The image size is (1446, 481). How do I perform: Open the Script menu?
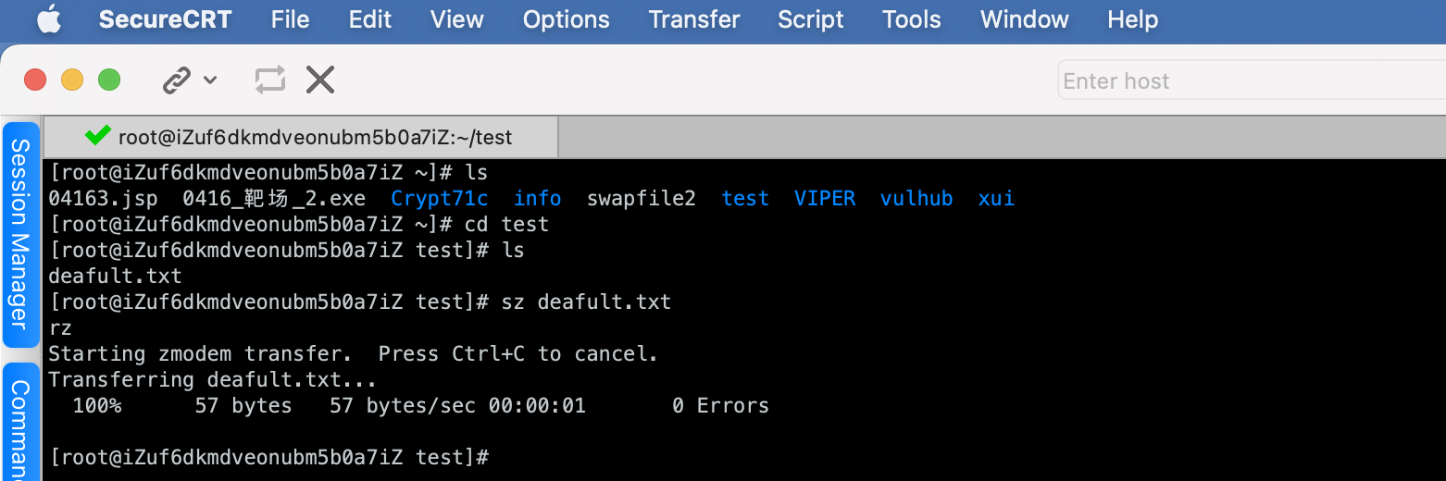click(811, 19)
